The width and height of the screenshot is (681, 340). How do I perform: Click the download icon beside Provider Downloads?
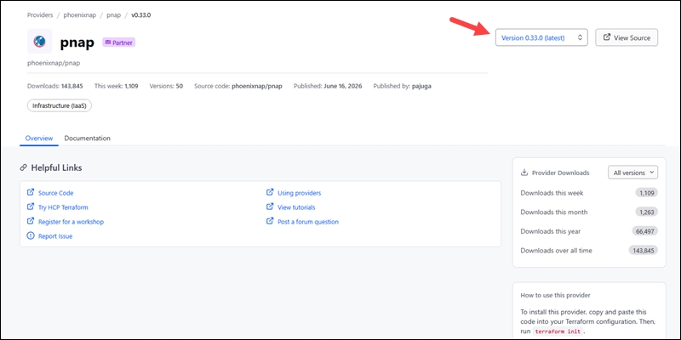coord(524,173)
